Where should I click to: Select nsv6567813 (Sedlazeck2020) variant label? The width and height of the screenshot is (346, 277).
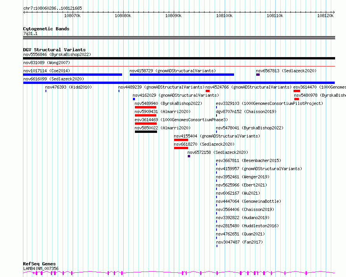pyautogui.click(x=286, y=71)
